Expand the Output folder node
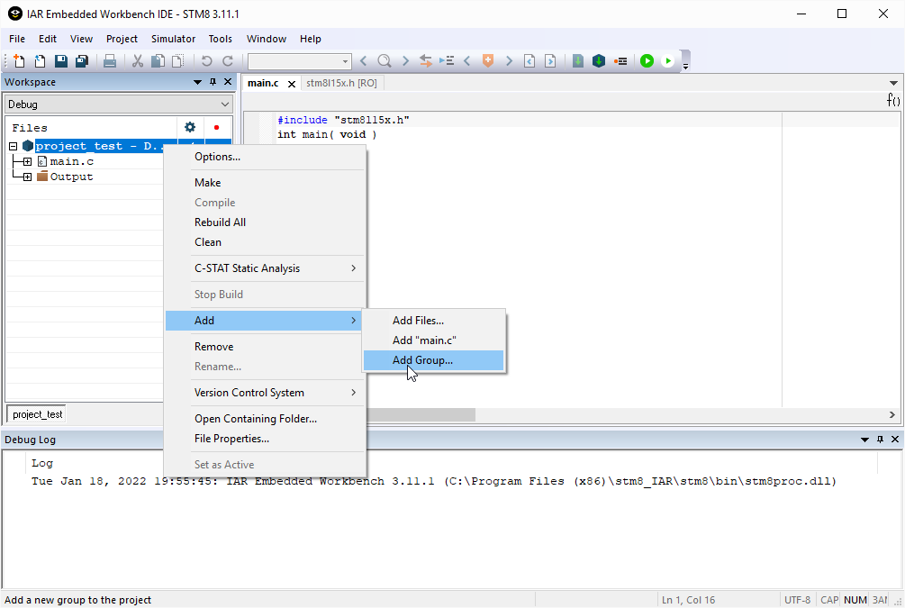The width and height of the screenshot is (905, 608). [x=27, y=177]
